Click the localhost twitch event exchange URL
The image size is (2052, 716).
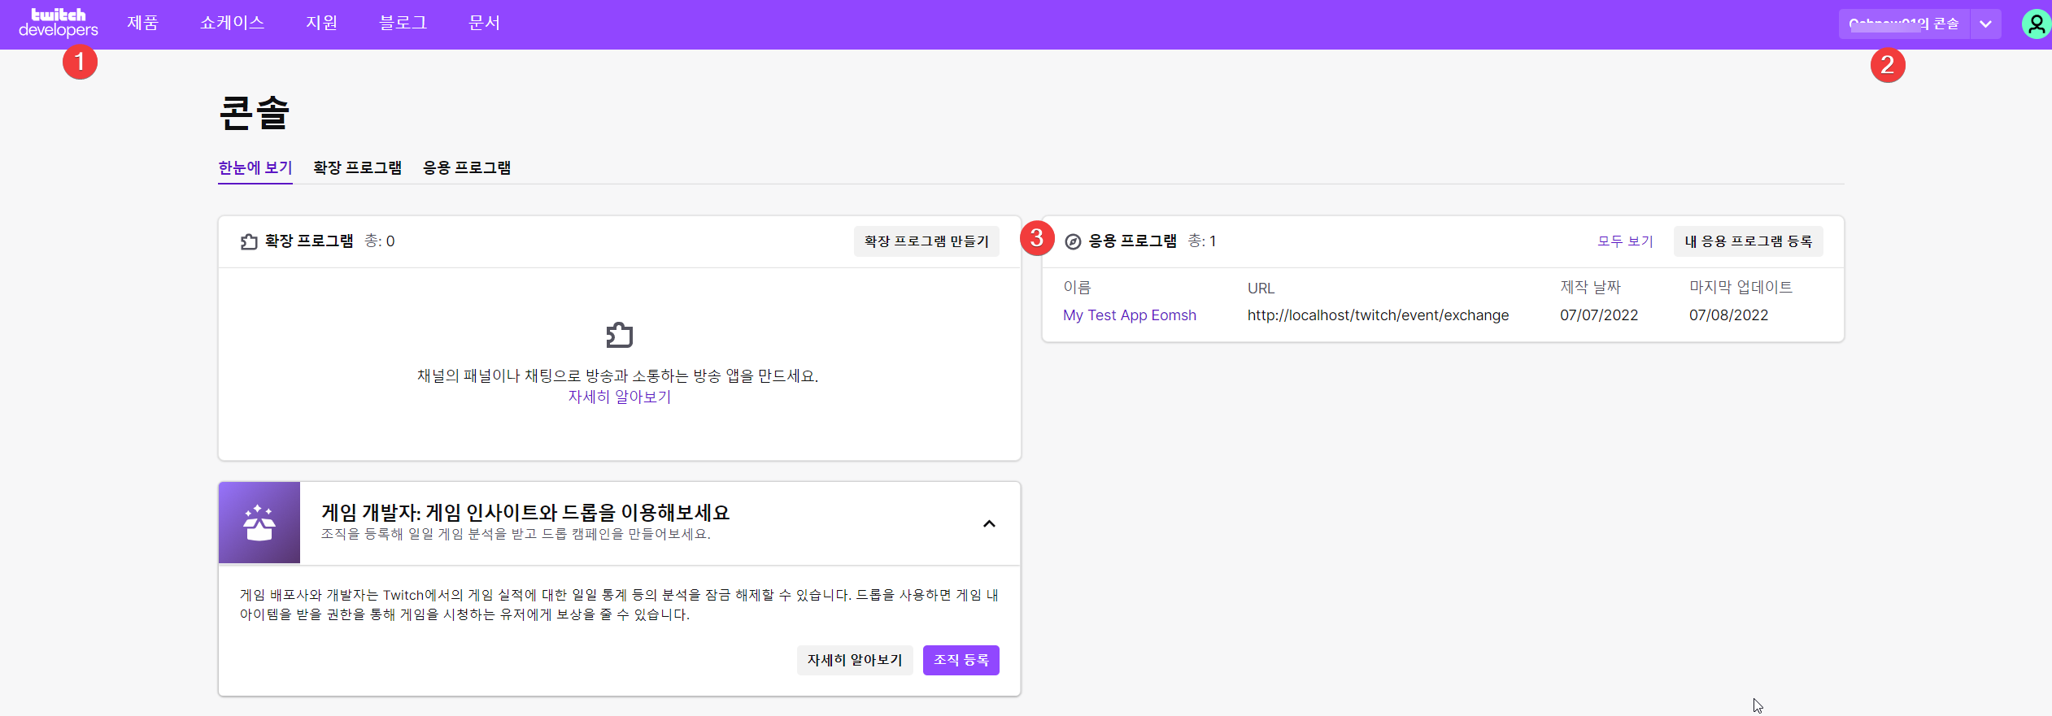pos(1378,315)
